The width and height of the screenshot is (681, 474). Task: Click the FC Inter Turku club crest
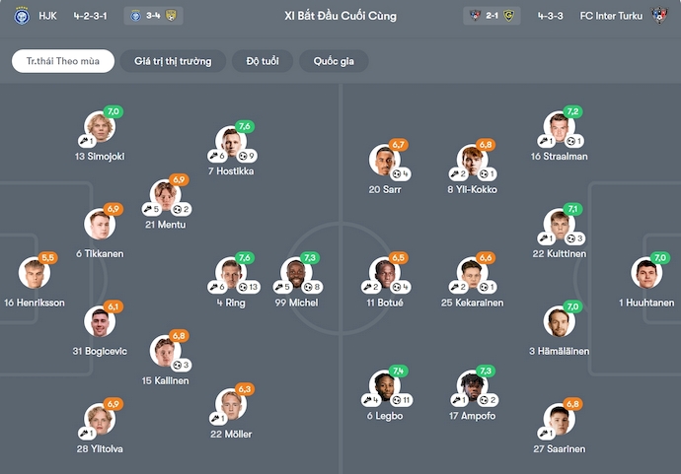click(x=660, y=16)
